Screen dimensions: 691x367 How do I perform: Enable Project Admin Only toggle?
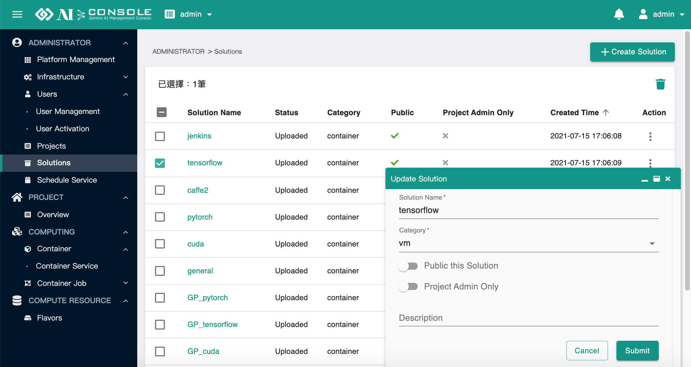click(x=408, y=287)
